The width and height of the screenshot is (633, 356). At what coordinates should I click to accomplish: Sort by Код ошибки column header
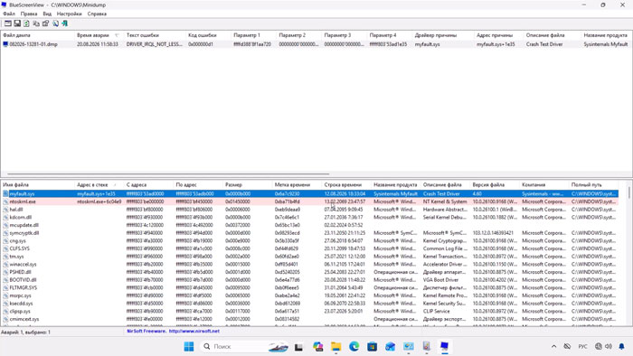tap(208, 35)
